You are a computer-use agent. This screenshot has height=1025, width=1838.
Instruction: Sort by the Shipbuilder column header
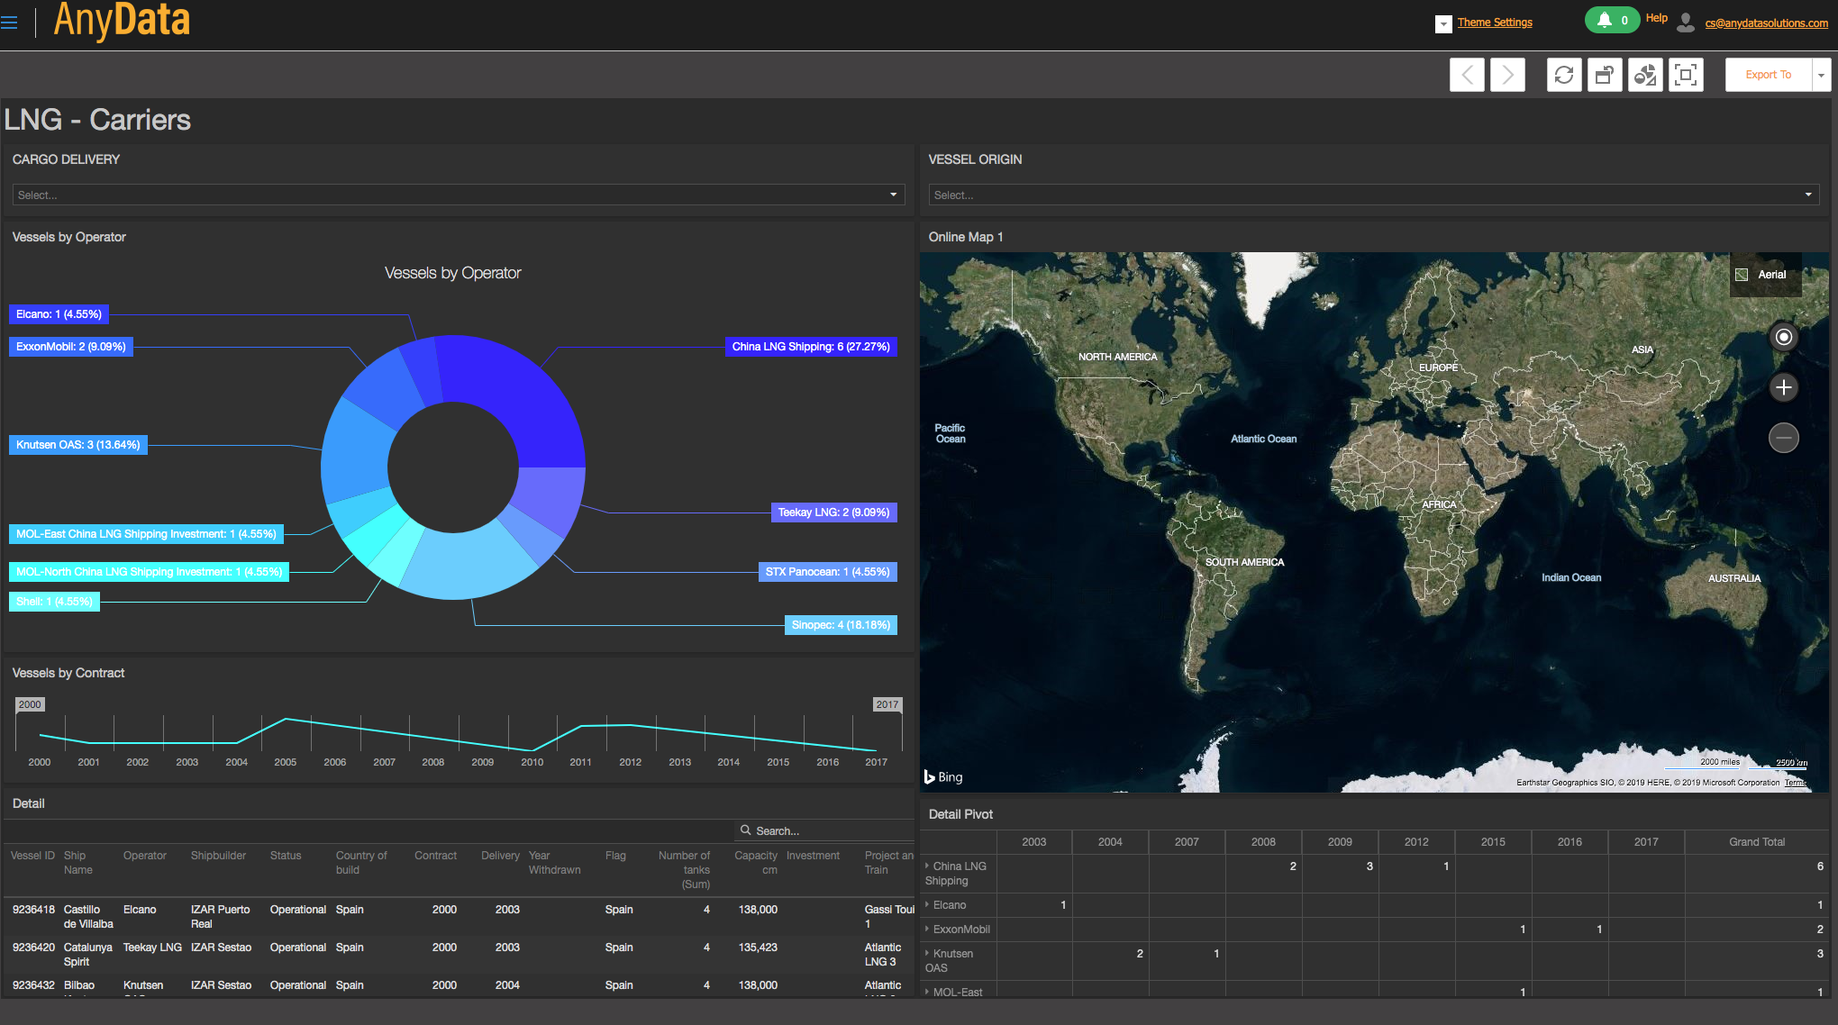coord(218,856)
